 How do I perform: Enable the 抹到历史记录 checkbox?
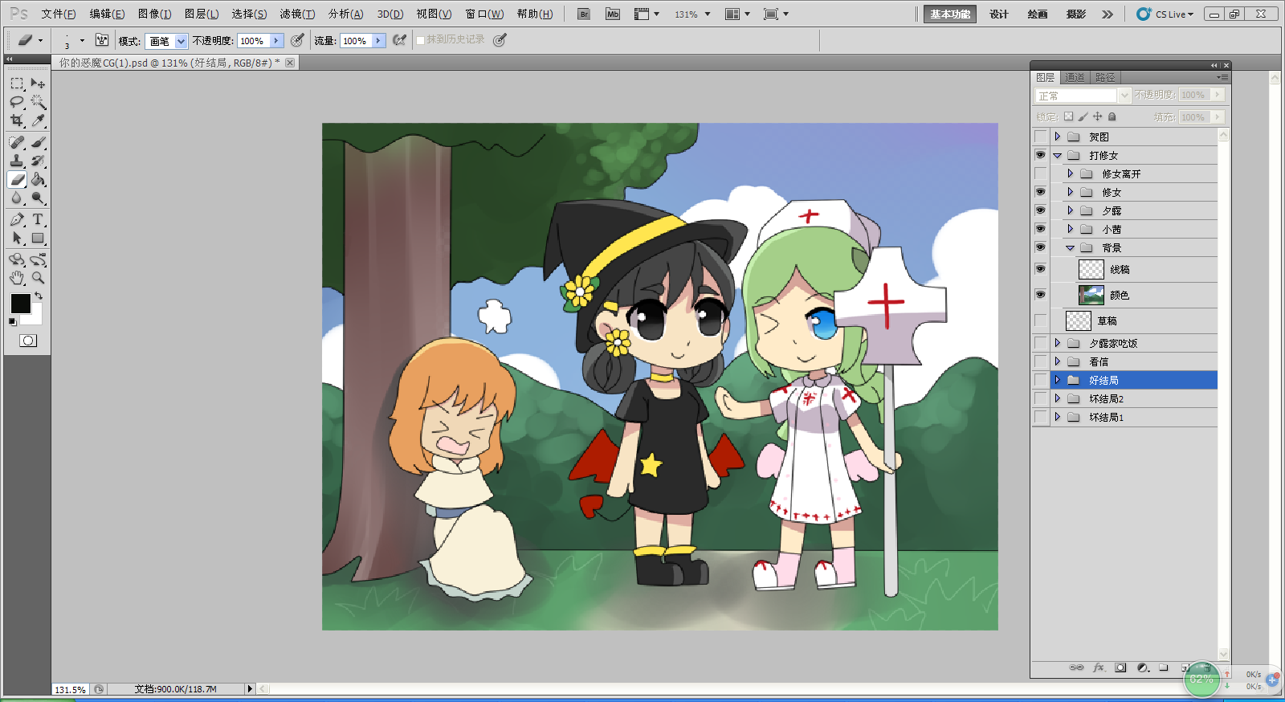[420, 40]
